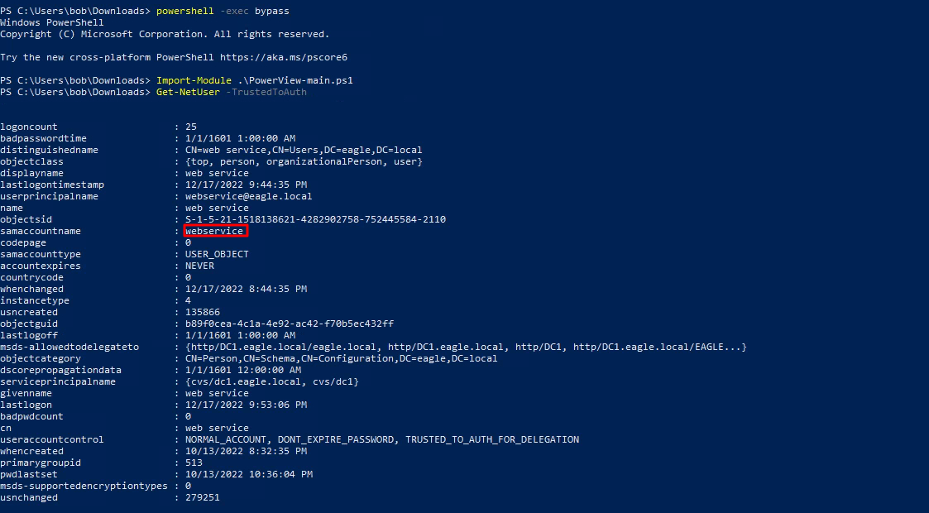929x513 pixels.
Task: Click the highlighted webservice samaccountname value
Action: pos(214,231)
